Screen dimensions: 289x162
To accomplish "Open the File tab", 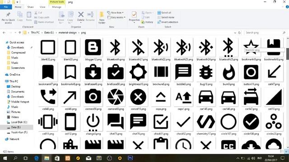I will click(6, 7).
